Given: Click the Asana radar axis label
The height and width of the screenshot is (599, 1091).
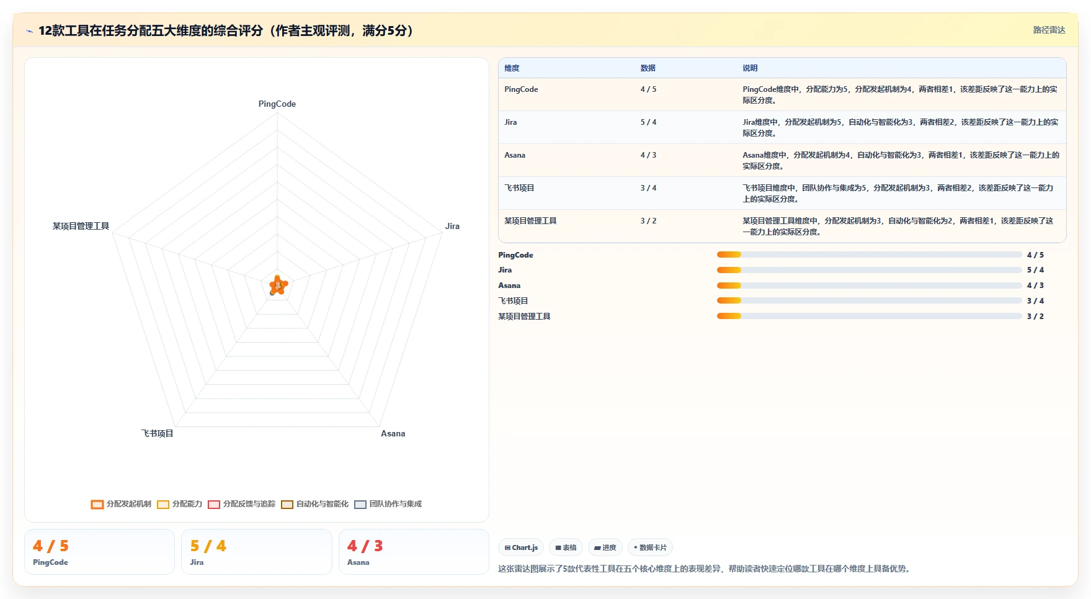Looking at the screenshot, I should [x=393, y=433].
